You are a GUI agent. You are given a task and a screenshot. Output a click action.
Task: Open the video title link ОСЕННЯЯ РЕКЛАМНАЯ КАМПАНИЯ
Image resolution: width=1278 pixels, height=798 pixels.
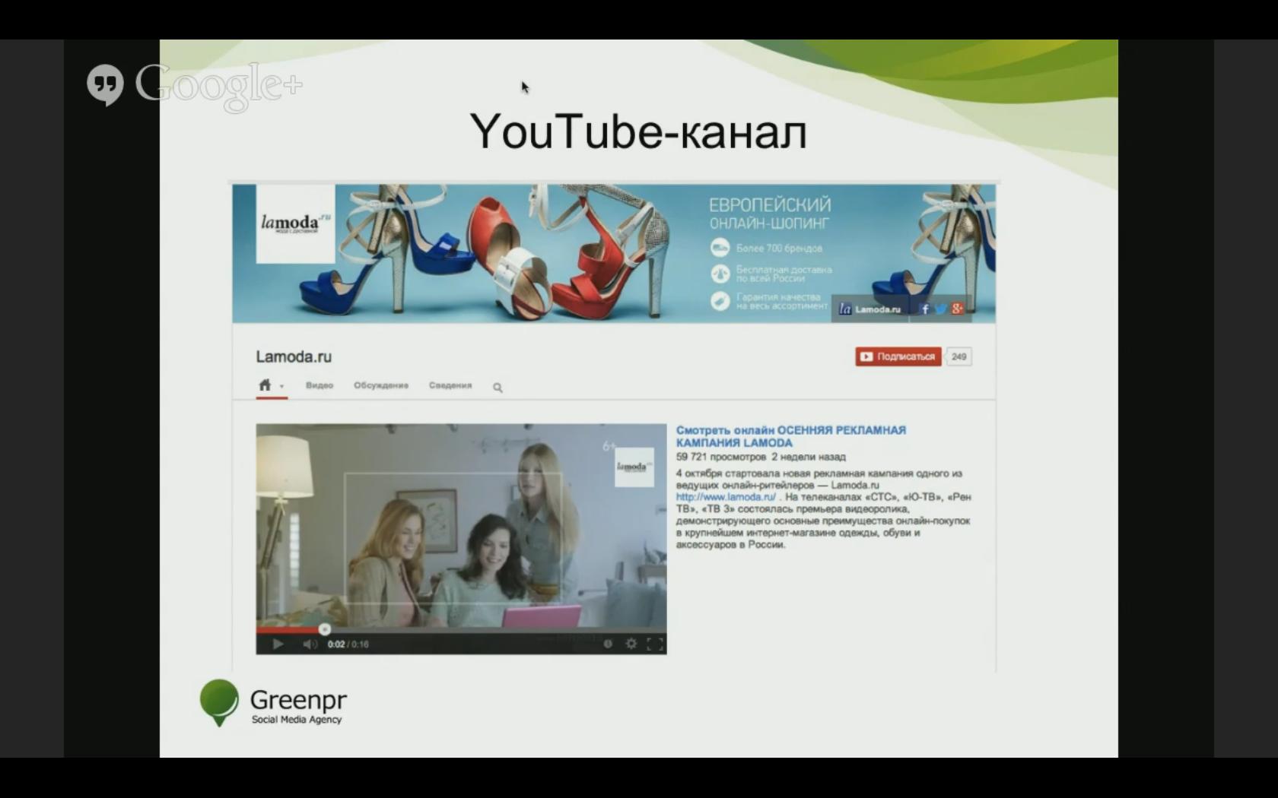(790, 436)
